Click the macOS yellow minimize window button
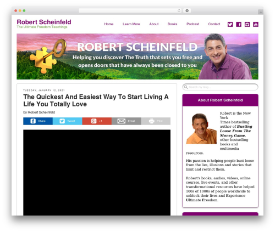This screenshot has width=275, height=232. 20,10
